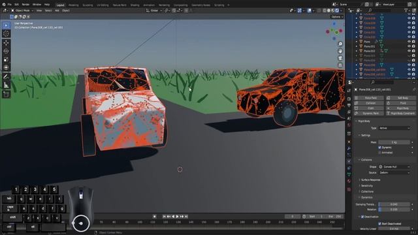
Task: Jump to the timeline start frame
Action: tap(164, 217)
